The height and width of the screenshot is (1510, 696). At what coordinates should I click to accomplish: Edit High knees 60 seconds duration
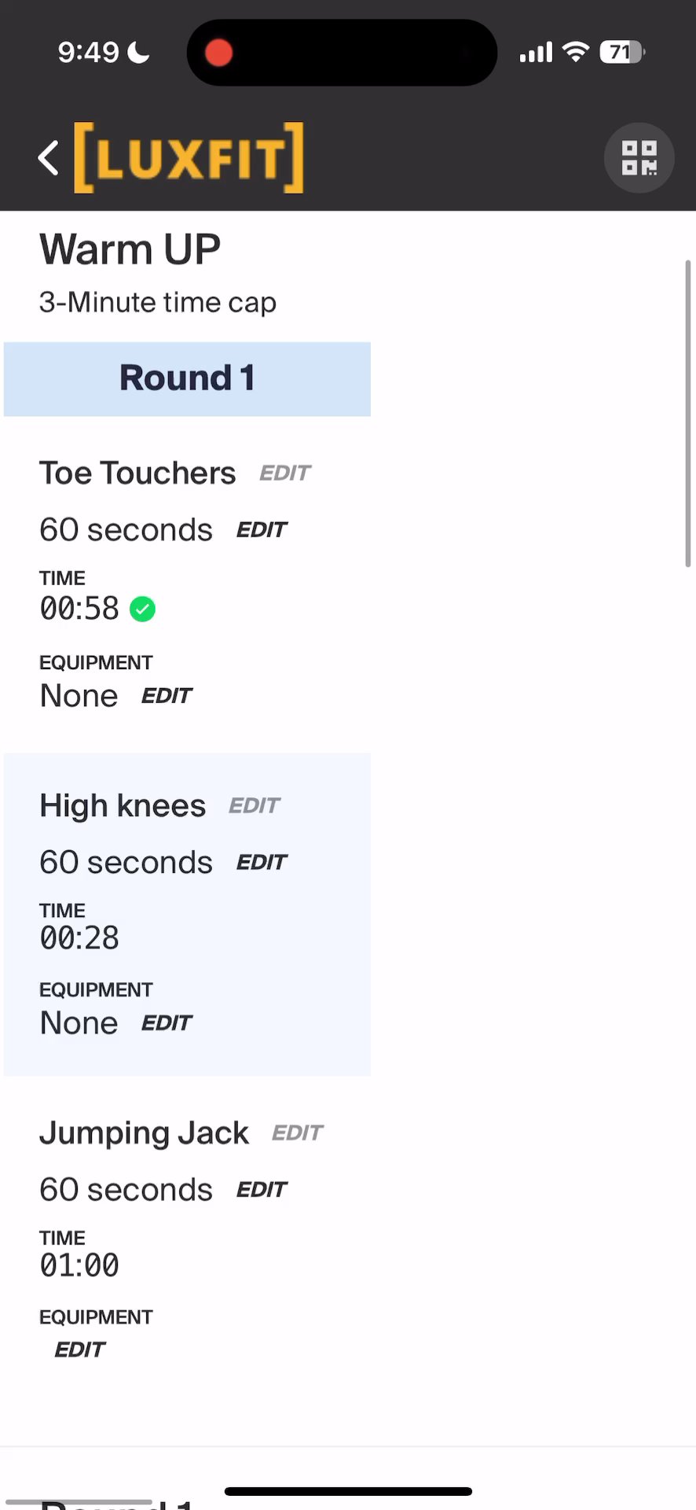tap(262, 863)
